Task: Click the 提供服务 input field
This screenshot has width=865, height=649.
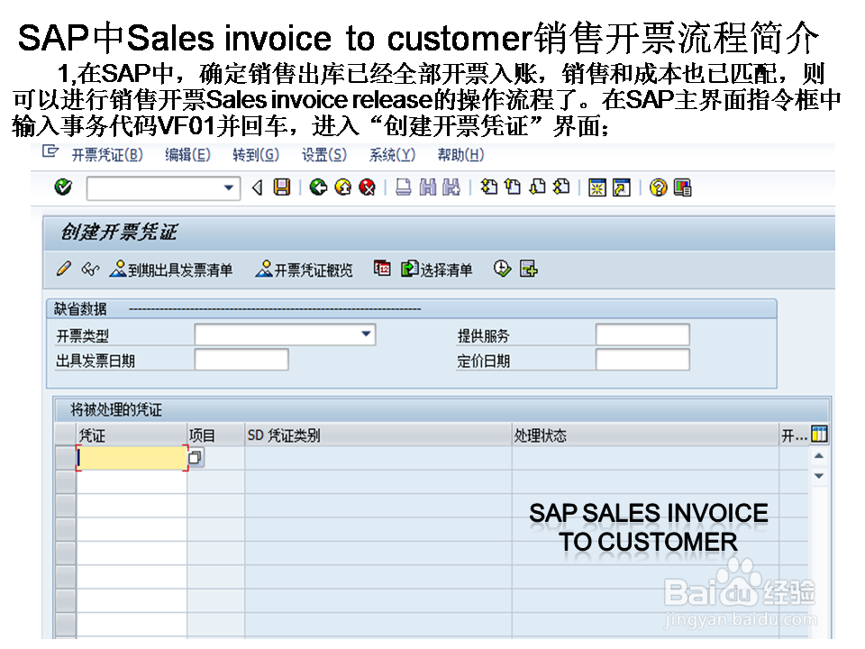Action: [642, 334]
